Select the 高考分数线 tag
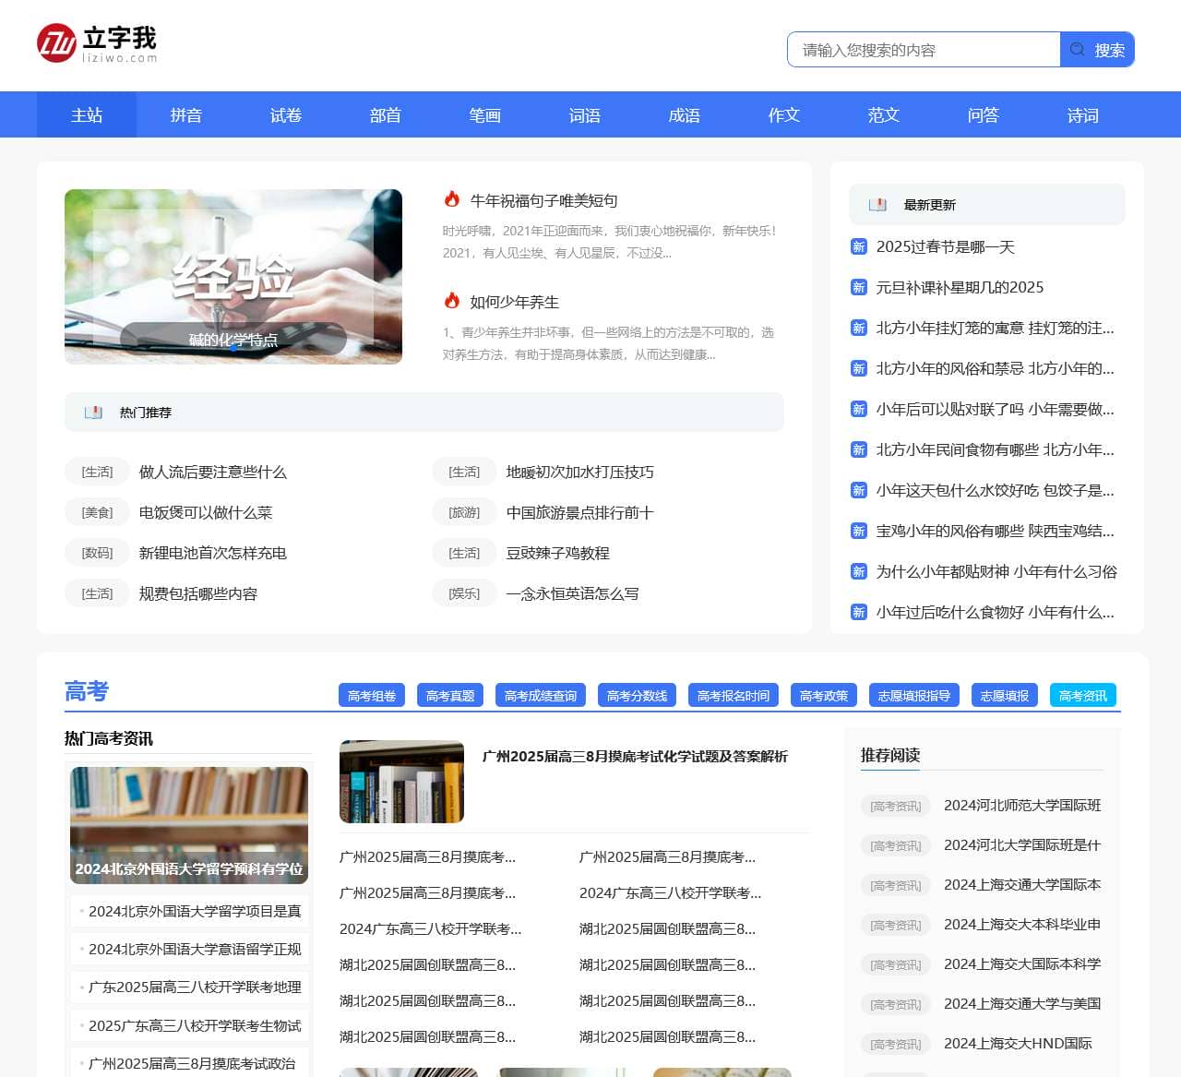The width and height of the screenshot is (1181, 1077). pyautogui.click(x=638, y=695)
